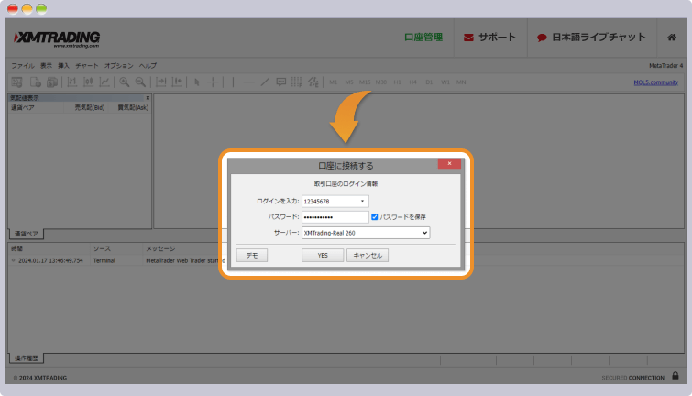Viewport: 692px width, 396px height.
Task: Open the ヘルプ menu
Action: 148,66
